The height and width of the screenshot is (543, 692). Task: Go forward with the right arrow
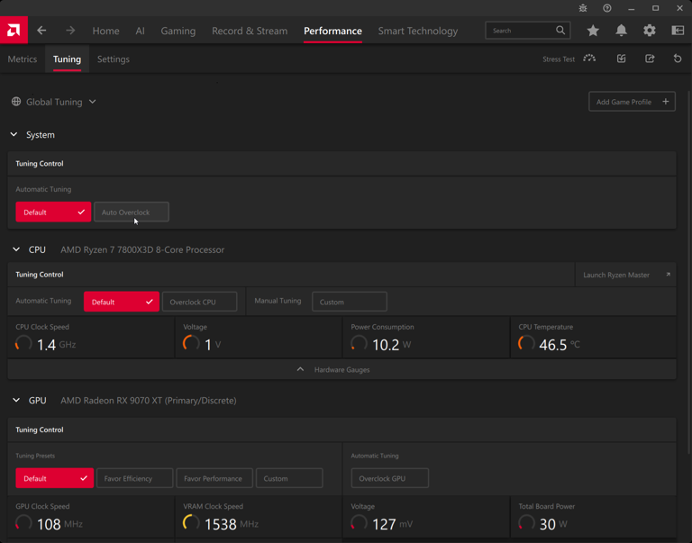pyautogui.click(x=70, y=31)
